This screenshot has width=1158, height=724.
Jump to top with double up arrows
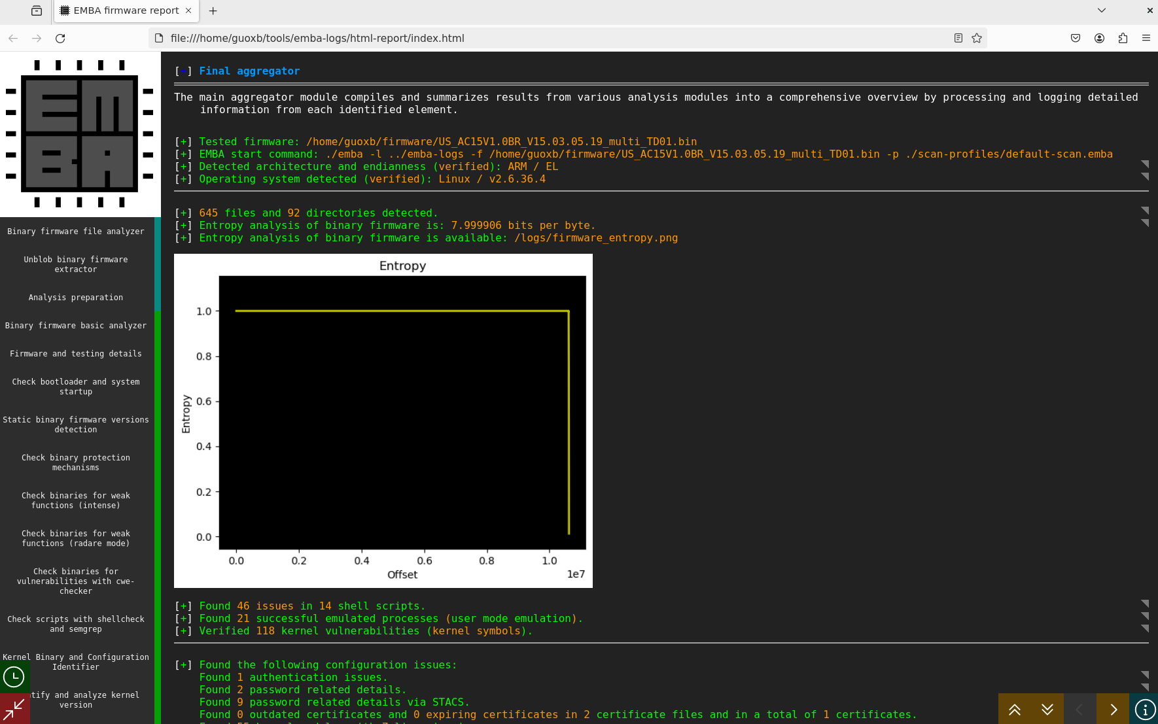[1015, 709]
